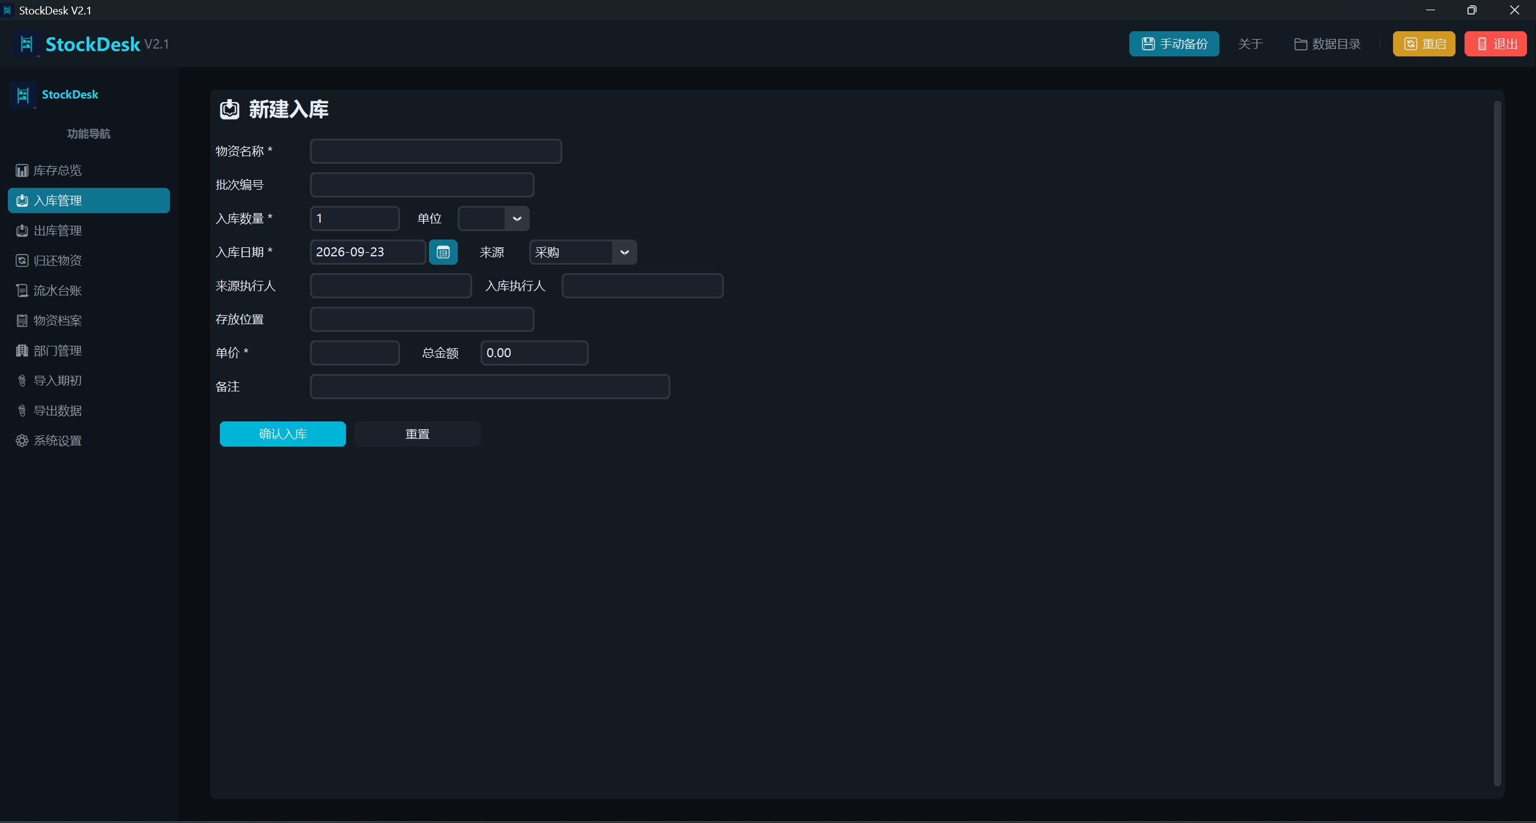Click the form's vertical scrollbar
This screenshot has width=1536, height=823.
pos(1497,443)
